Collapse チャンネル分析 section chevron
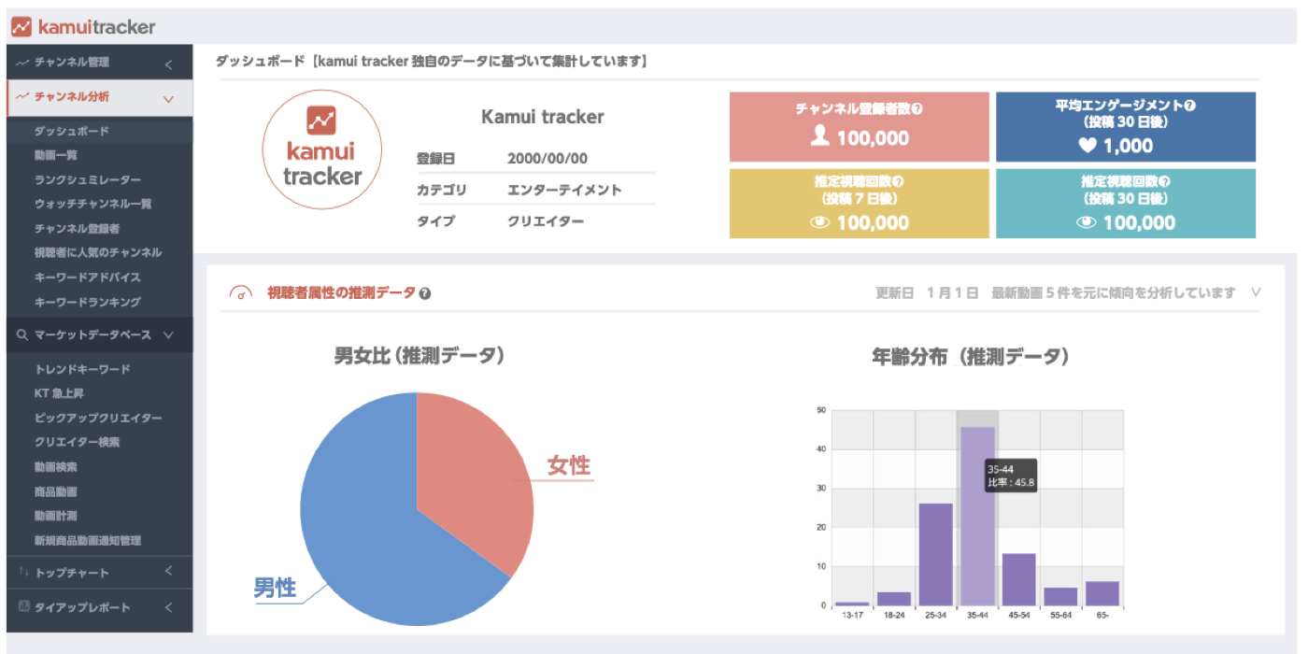Screen dimensions: 1308x654 tap(168, 98)
